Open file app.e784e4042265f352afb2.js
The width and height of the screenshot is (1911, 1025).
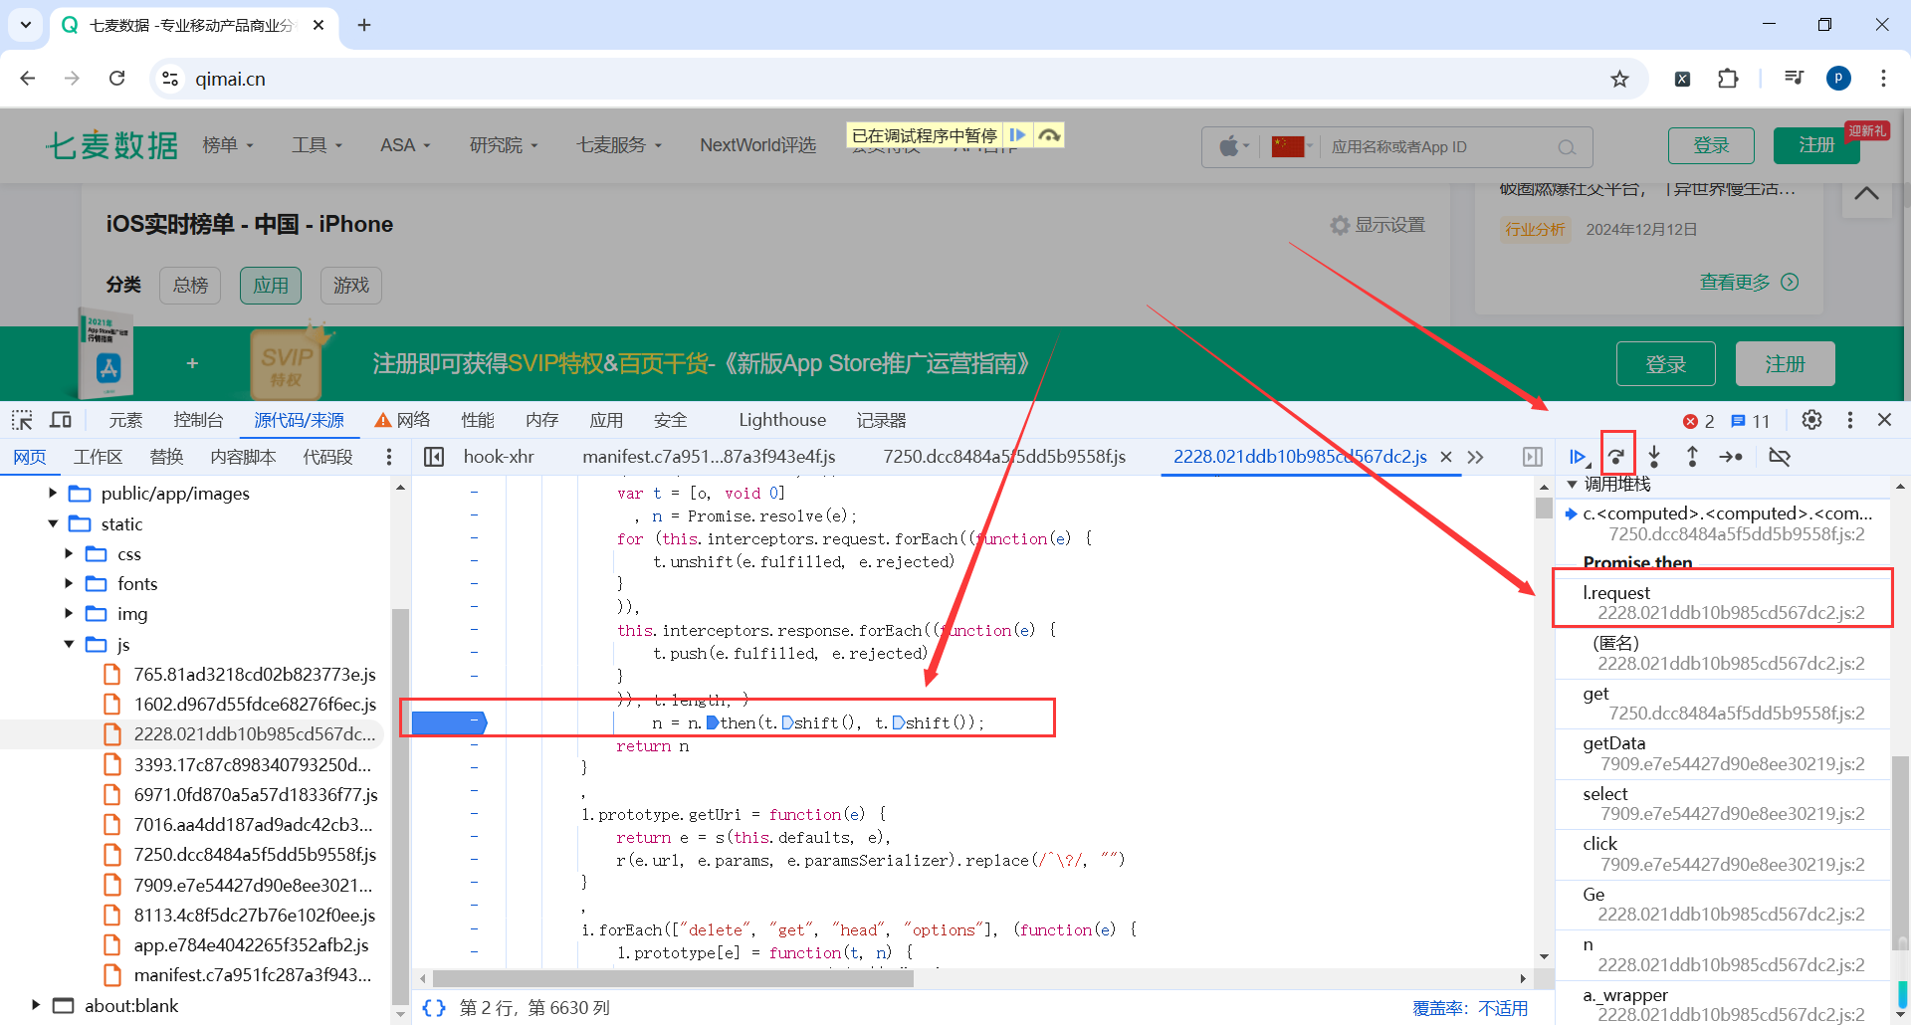click(251, 945)
